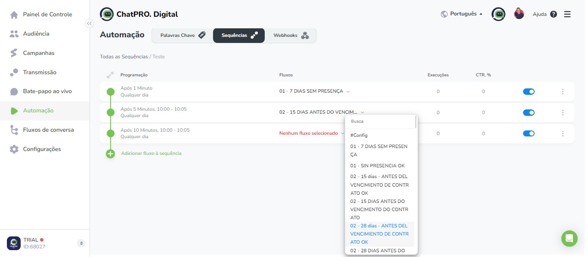Click Após 10 Minutos, 10:00 - 10:05 schedule
Viewport: 588px width, 257px height.
click(155, 130)
